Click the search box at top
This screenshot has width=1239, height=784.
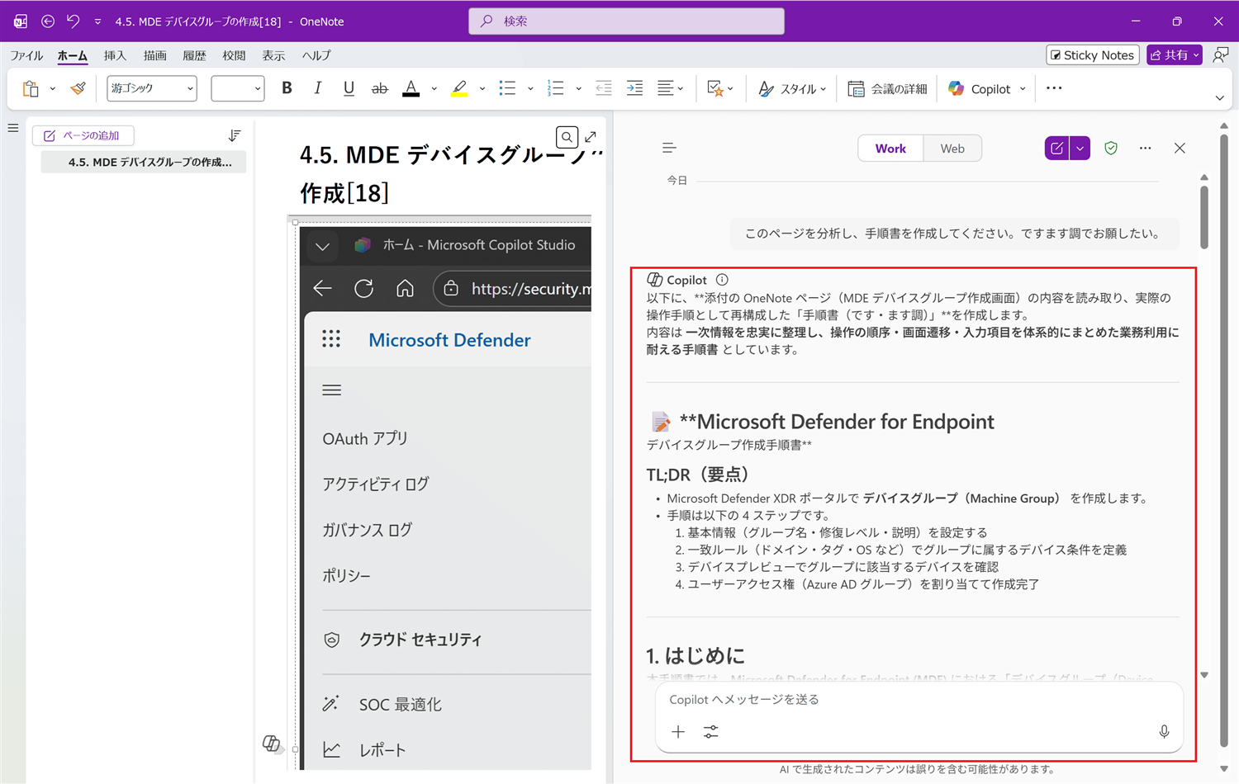(x=626, y=21)
